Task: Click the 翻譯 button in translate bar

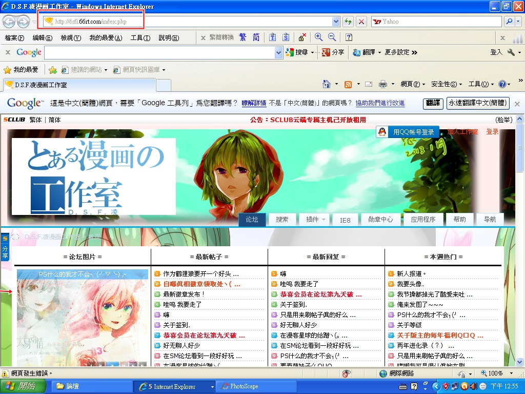Action: click(x=433, y=103)
